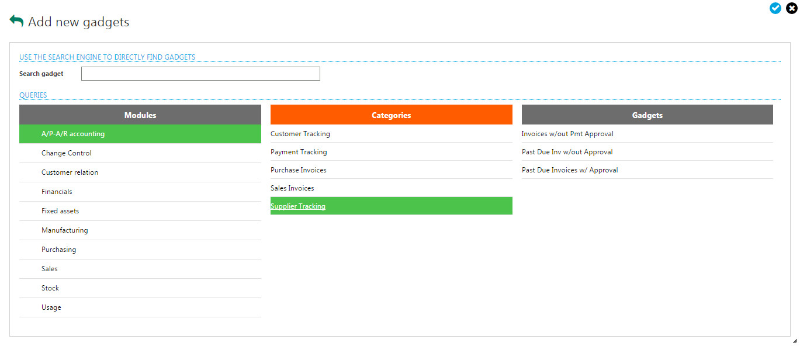
Task: Select the Customer Tracking category
Action: click(x=300, y=134)
